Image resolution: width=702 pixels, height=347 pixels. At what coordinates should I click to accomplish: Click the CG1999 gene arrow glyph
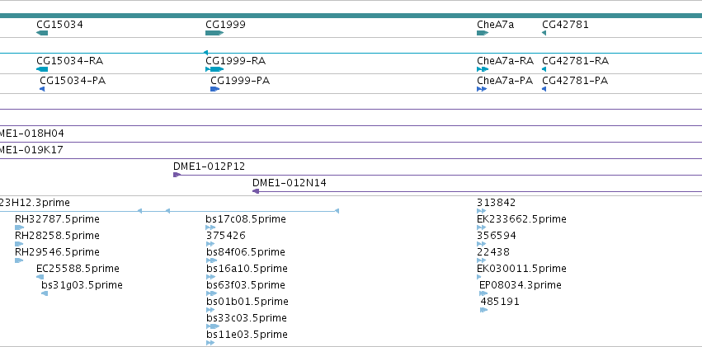click(214, 33)
